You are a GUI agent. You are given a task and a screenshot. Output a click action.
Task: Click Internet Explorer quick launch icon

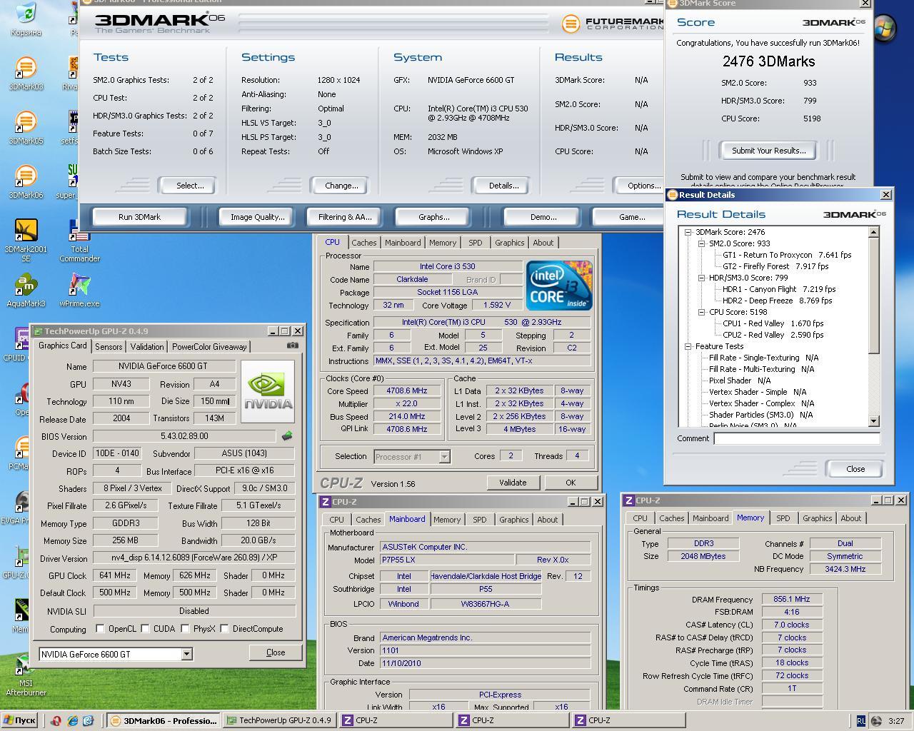[73, 721]
